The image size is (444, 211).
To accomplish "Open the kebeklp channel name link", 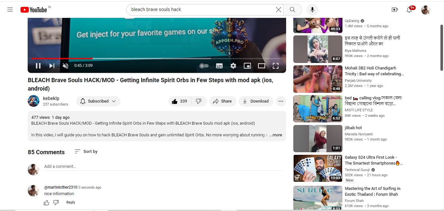I will (51, 98).
